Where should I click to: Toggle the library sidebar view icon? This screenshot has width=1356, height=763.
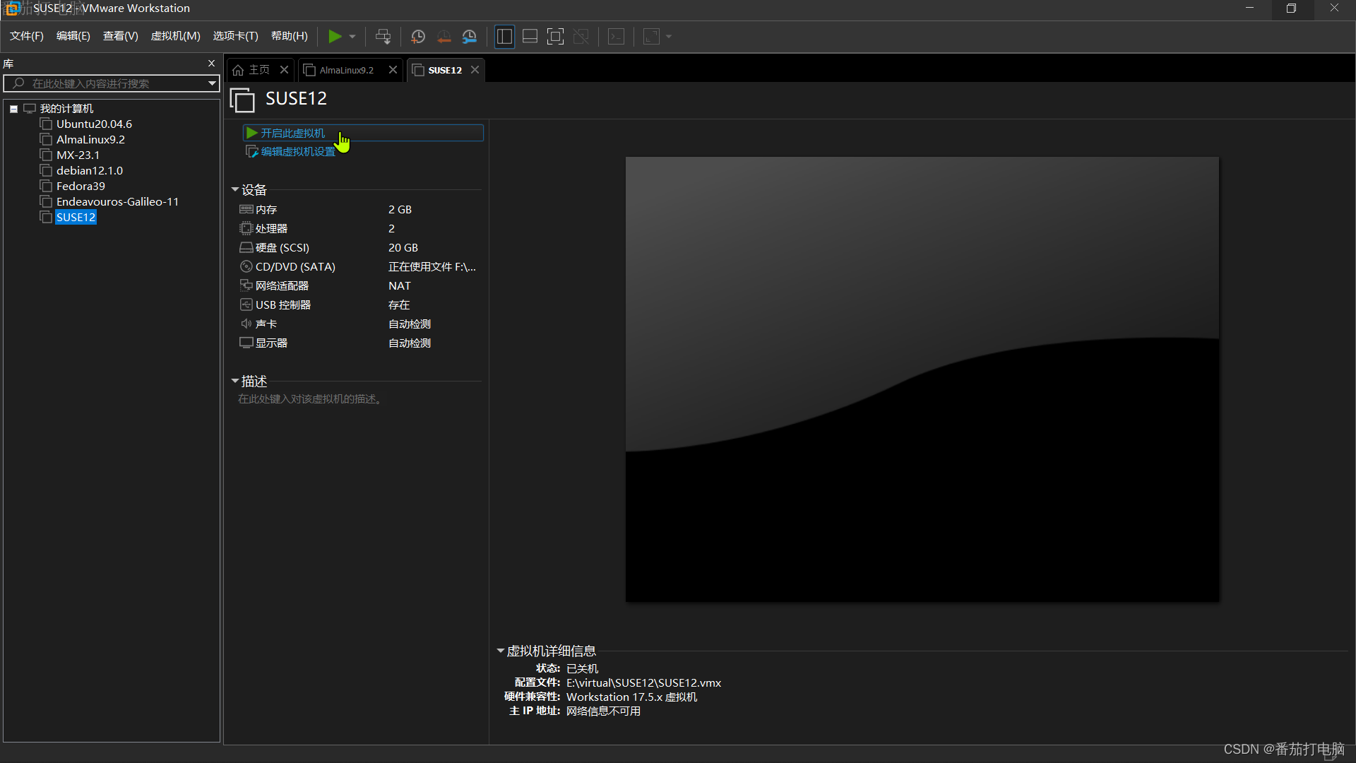click(x=504, y=36)
